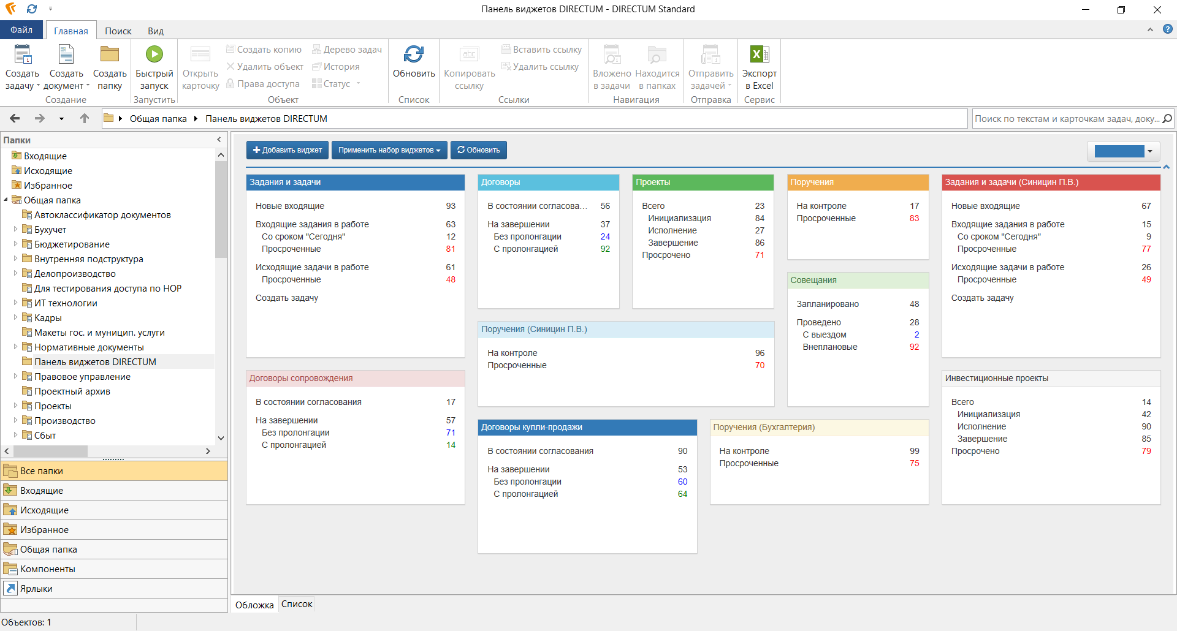Open the Применить набор виджетов dropdown
The width and height of the screenshot is (1177, 631).
(389, 150)
